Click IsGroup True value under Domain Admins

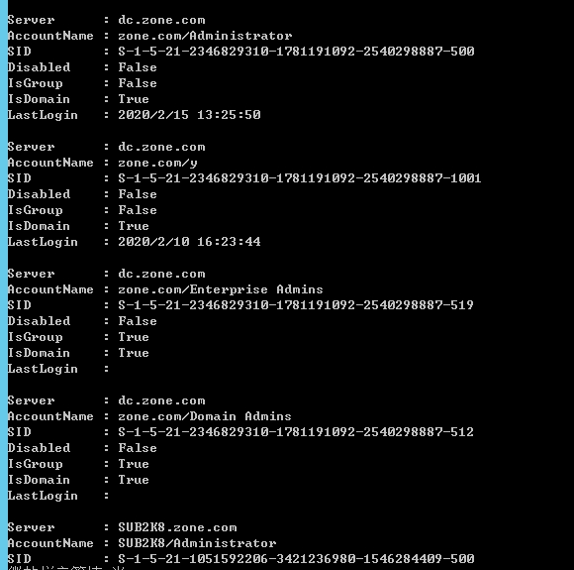[x=134, y=464]
